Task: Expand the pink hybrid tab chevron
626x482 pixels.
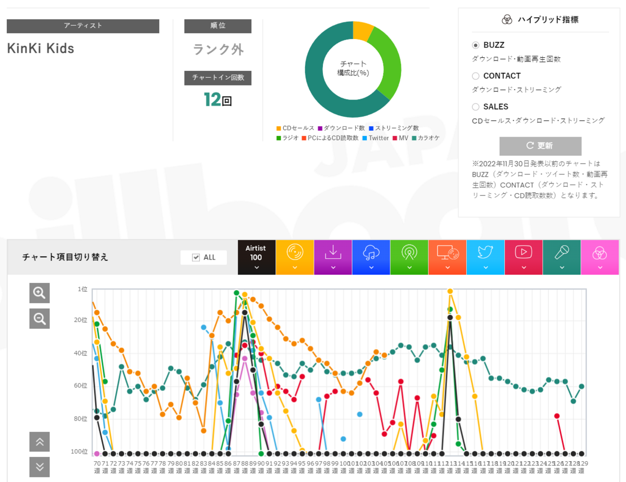Action: (600, 267)
